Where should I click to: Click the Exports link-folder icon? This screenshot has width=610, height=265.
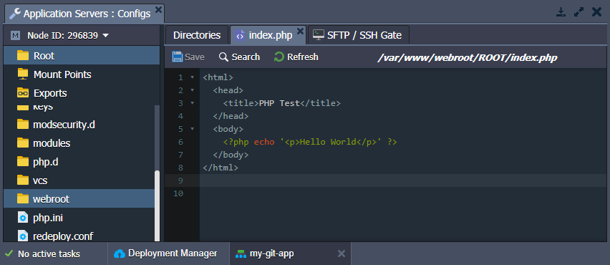click(24, 92)
